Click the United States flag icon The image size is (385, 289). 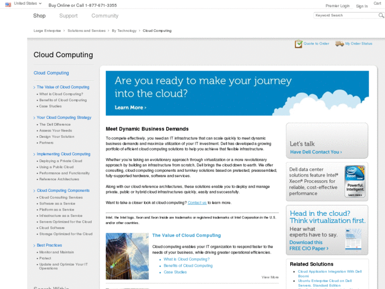[x=8, y=4]
